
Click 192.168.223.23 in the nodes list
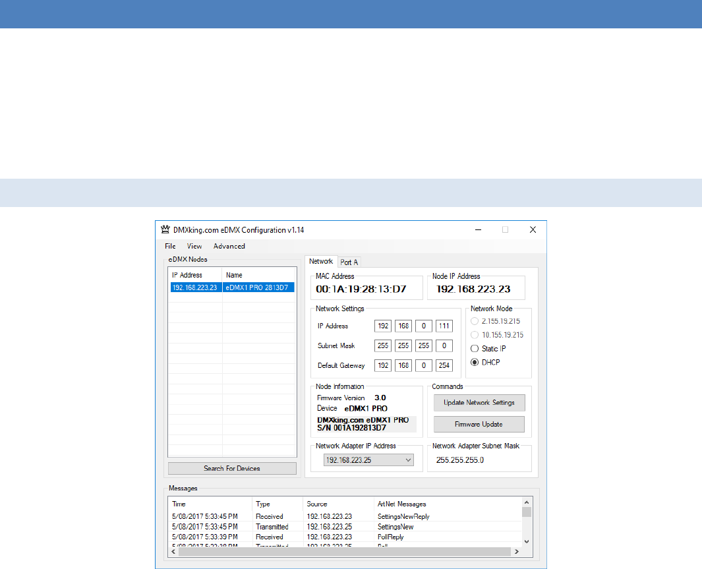194,287
